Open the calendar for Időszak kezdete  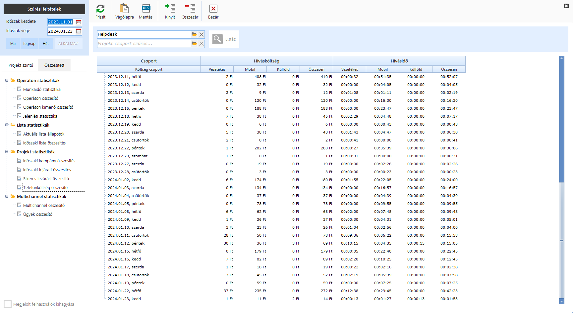point(79,22)
